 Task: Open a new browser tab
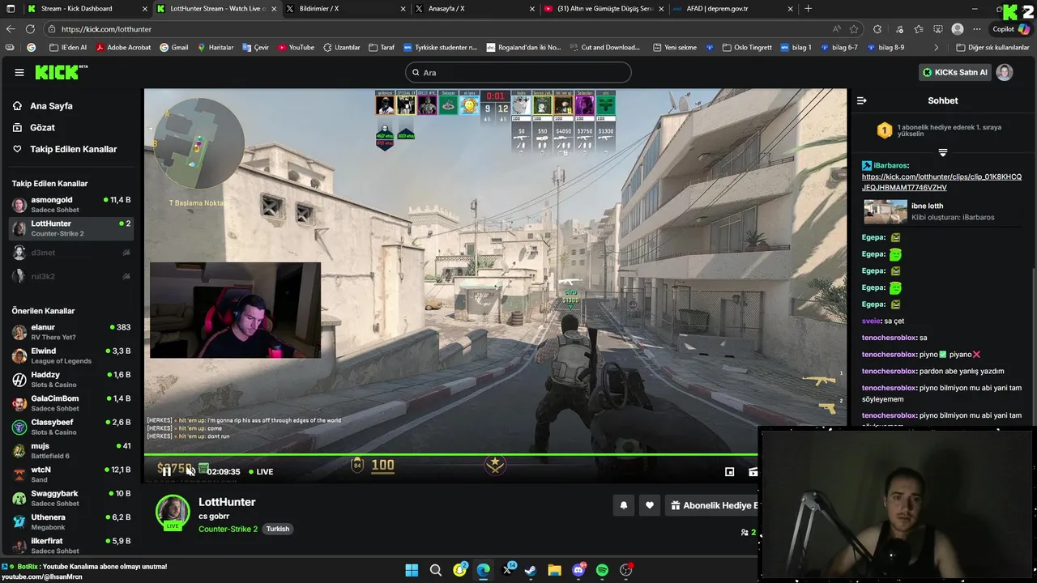tap(808, 8)
